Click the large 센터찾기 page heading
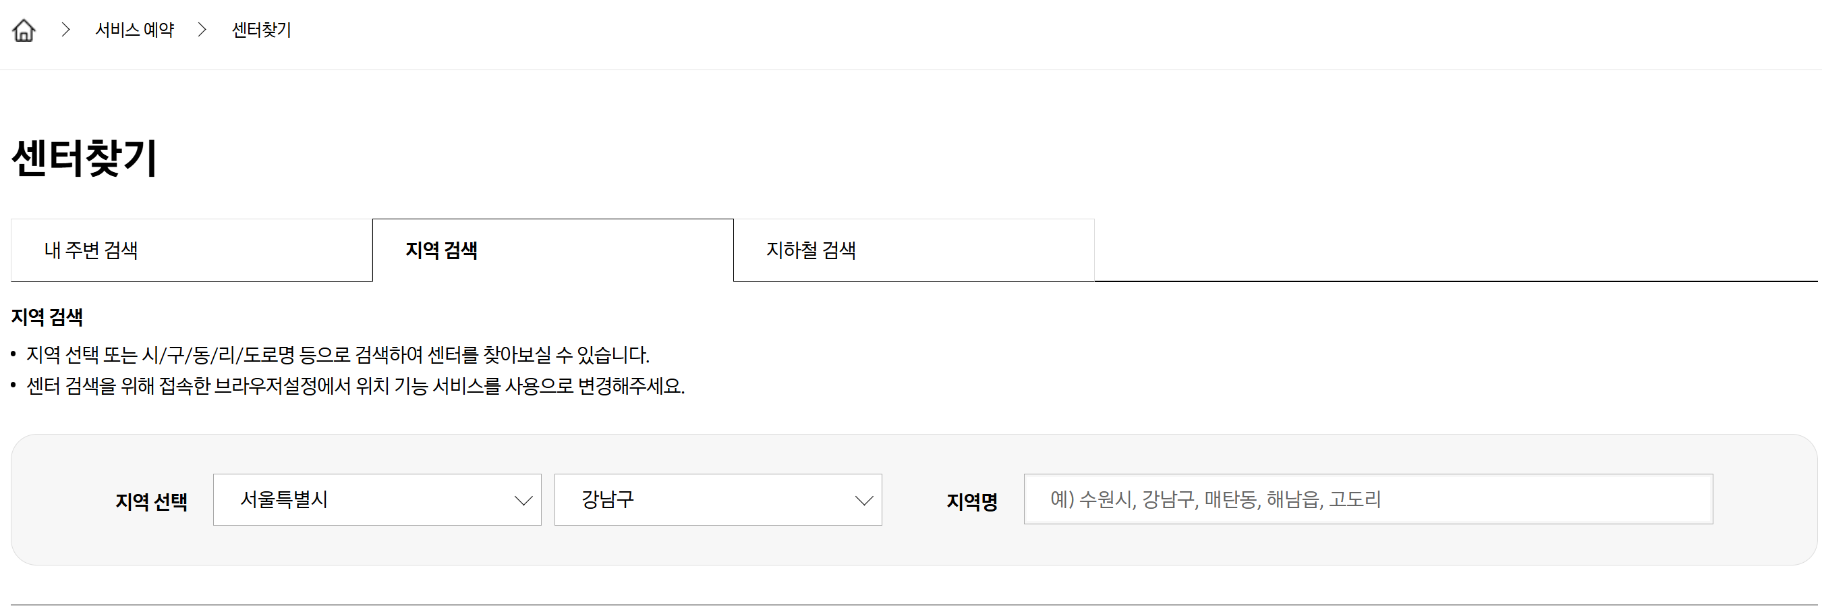 coord(85,158)
